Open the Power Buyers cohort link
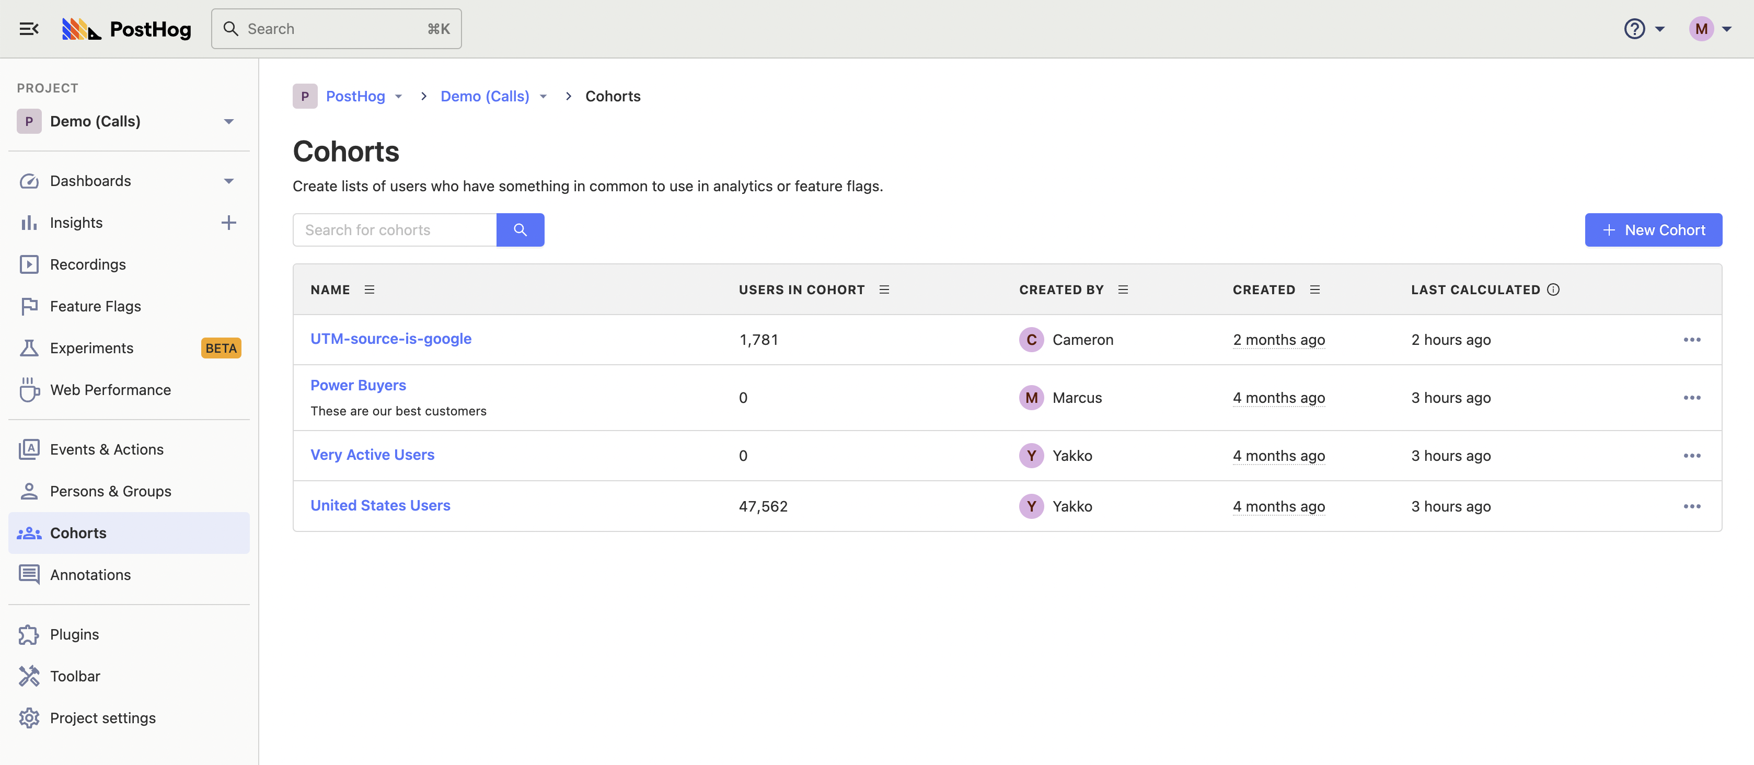The height and width of the screenshot is (765, 1754). (x=358, y=385)
